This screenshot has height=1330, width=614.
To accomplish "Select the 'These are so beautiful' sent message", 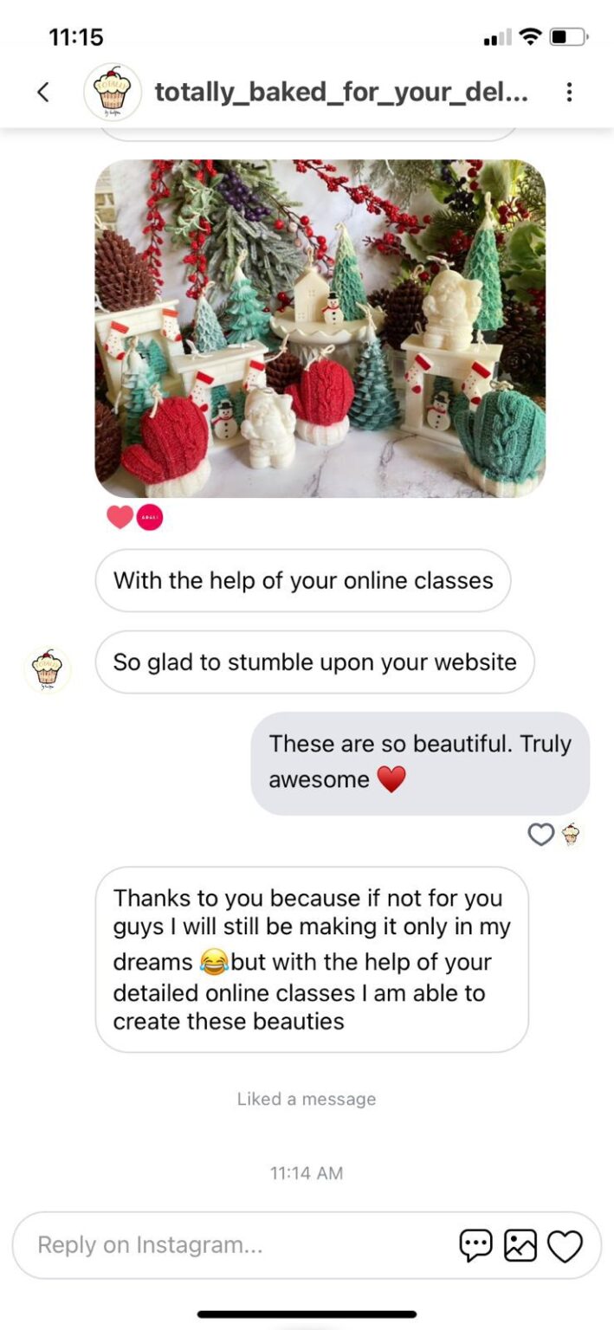I will [420, 762].
